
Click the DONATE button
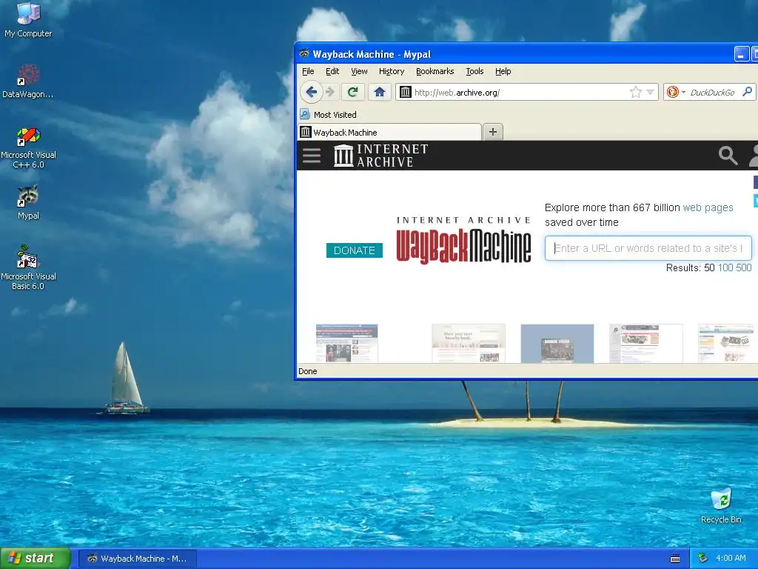(355, 250)
